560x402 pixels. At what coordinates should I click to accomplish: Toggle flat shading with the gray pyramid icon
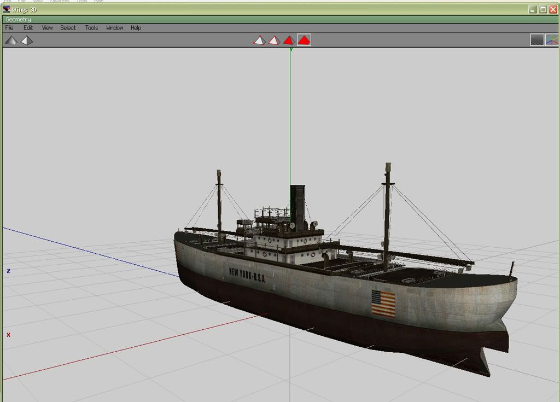point(11,40)
